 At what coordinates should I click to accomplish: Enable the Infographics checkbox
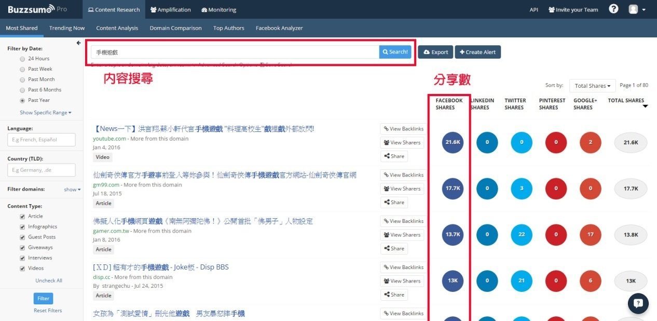click(22, 226)
